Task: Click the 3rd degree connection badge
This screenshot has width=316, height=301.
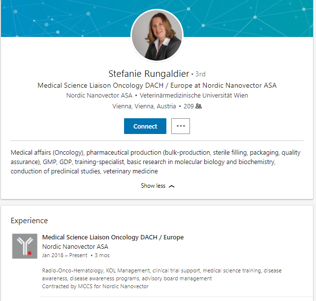Action: [x=200, y=74]
